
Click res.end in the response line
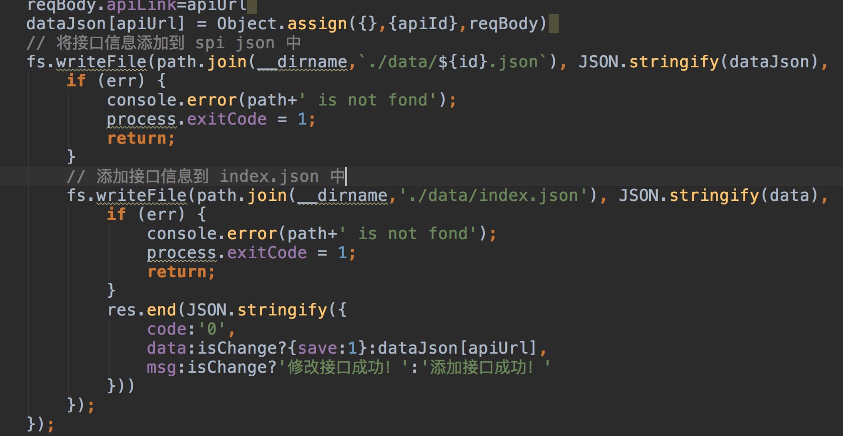(141, 310)
